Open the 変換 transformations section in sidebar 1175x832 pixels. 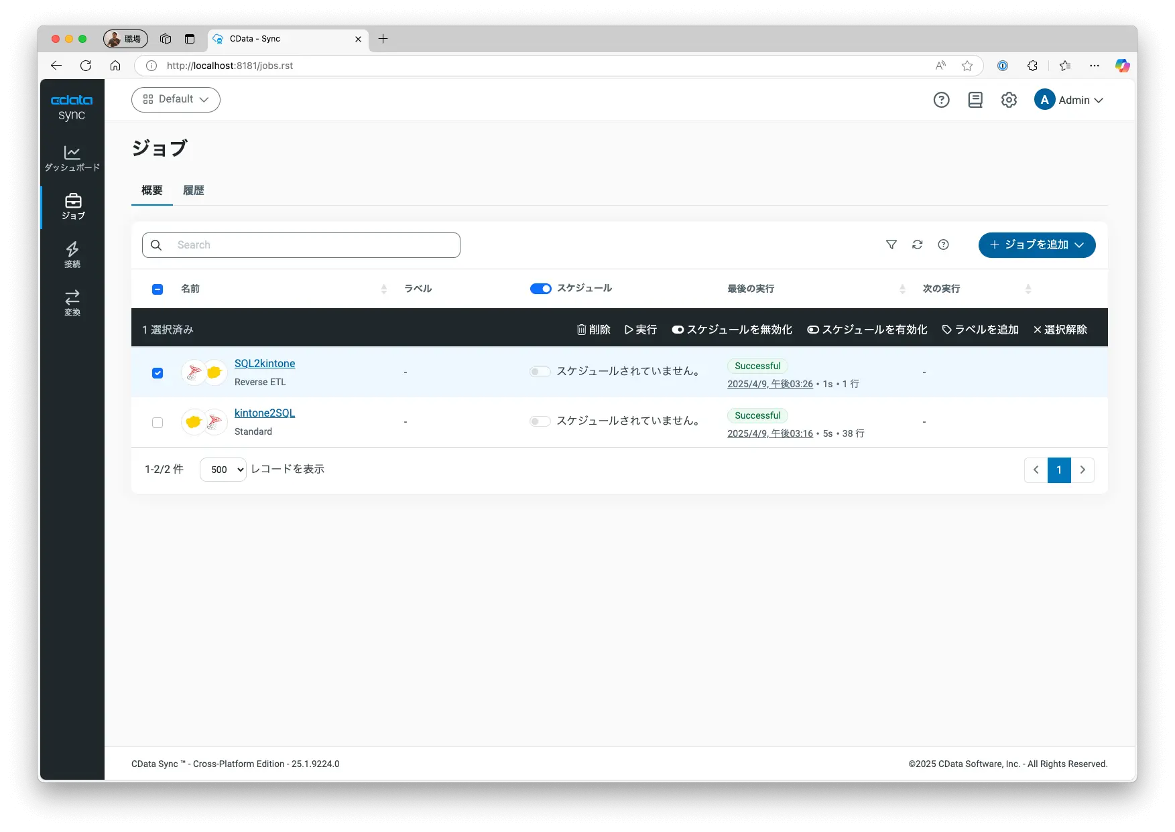(72, 303)
